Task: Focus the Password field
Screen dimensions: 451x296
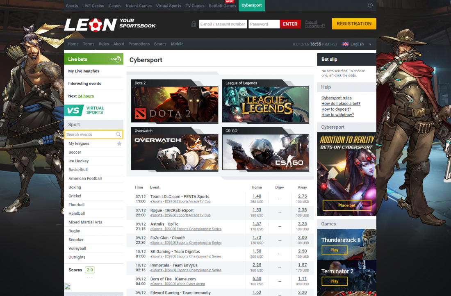Action: (x=264, y=24)
